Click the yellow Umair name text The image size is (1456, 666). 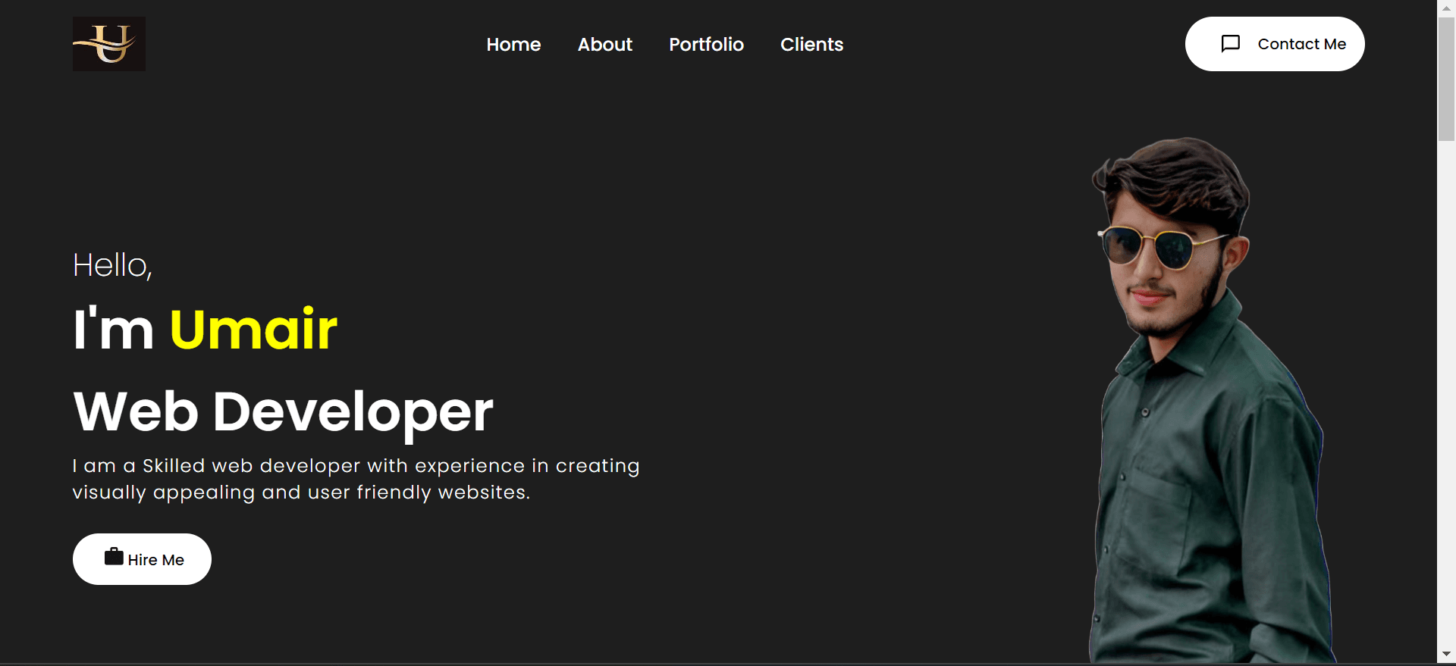(x=253, y=330)
